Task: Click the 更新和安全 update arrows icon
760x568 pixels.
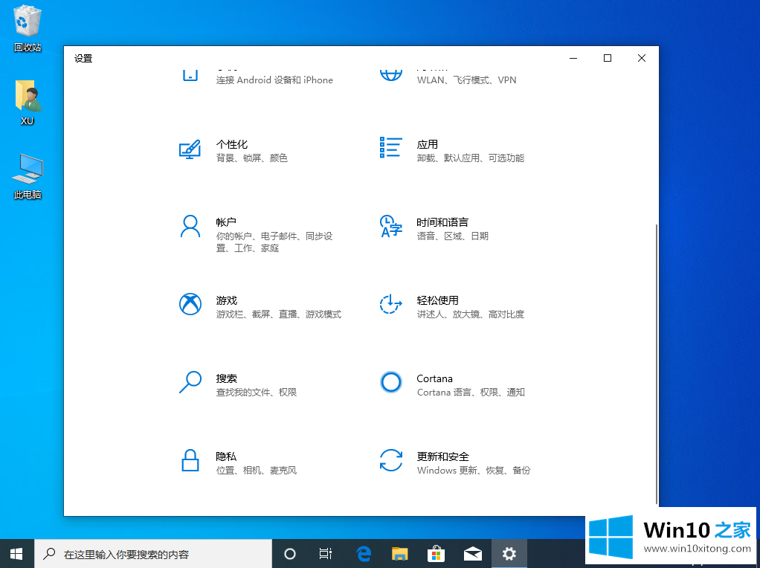Action: [x=391, y=460]
